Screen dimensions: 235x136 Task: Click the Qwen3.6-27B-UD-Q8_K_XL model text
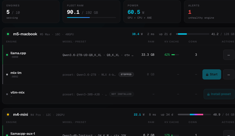pos(82,55)
